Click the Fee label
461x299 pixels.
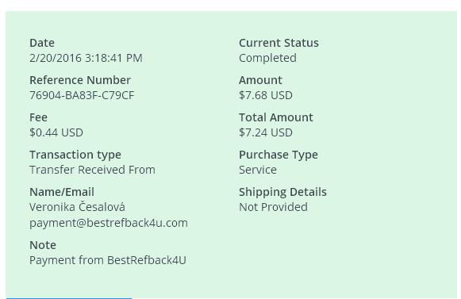click(x=38, y=117)
